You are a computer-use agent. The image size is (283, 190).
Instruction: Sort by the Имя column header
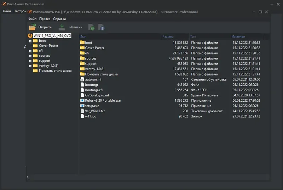coord(120,37)
